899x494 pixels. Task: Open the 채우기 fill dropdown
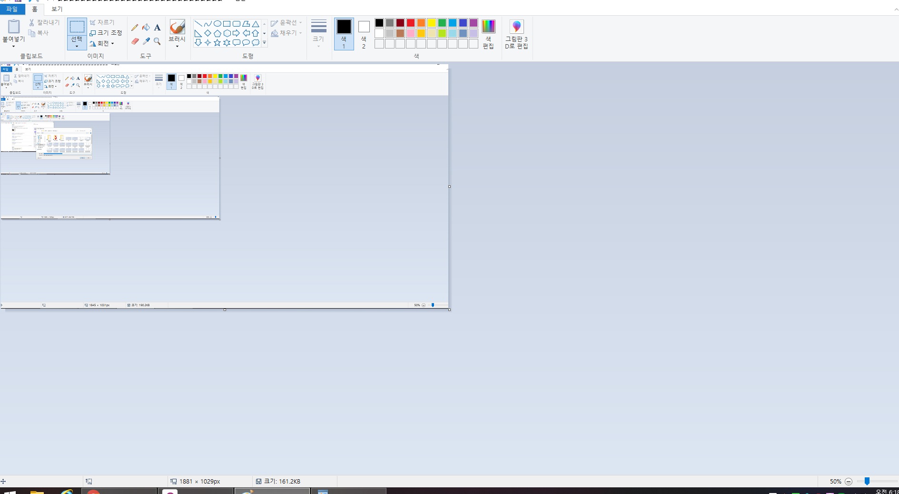coord(286,33)
